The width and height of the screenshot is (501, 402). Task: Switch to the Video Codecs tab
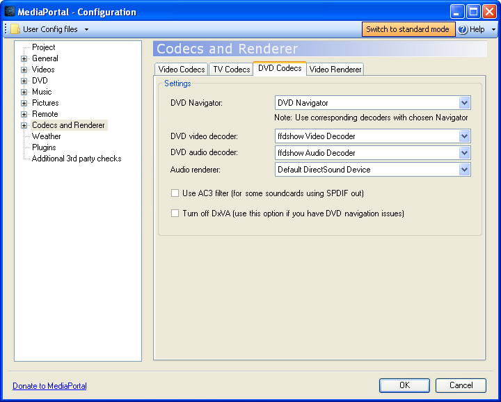[x=181, y=70]
